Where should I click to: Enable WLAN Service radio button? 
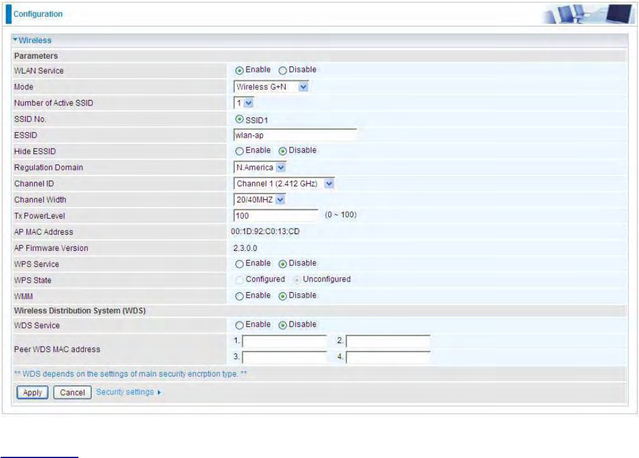(239, 71)
